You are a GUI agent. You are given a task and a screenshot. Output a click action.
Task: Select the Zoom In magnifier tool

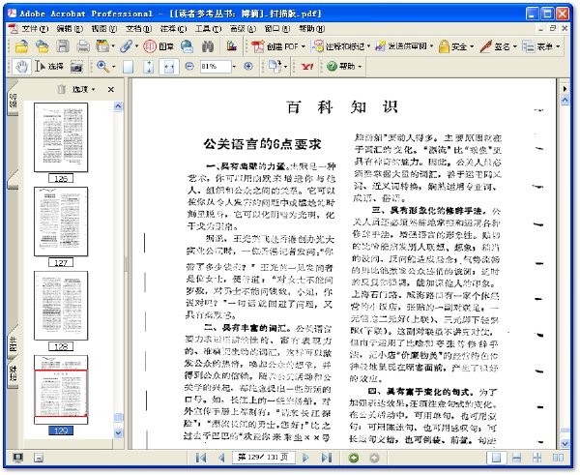tap(102, 67)
